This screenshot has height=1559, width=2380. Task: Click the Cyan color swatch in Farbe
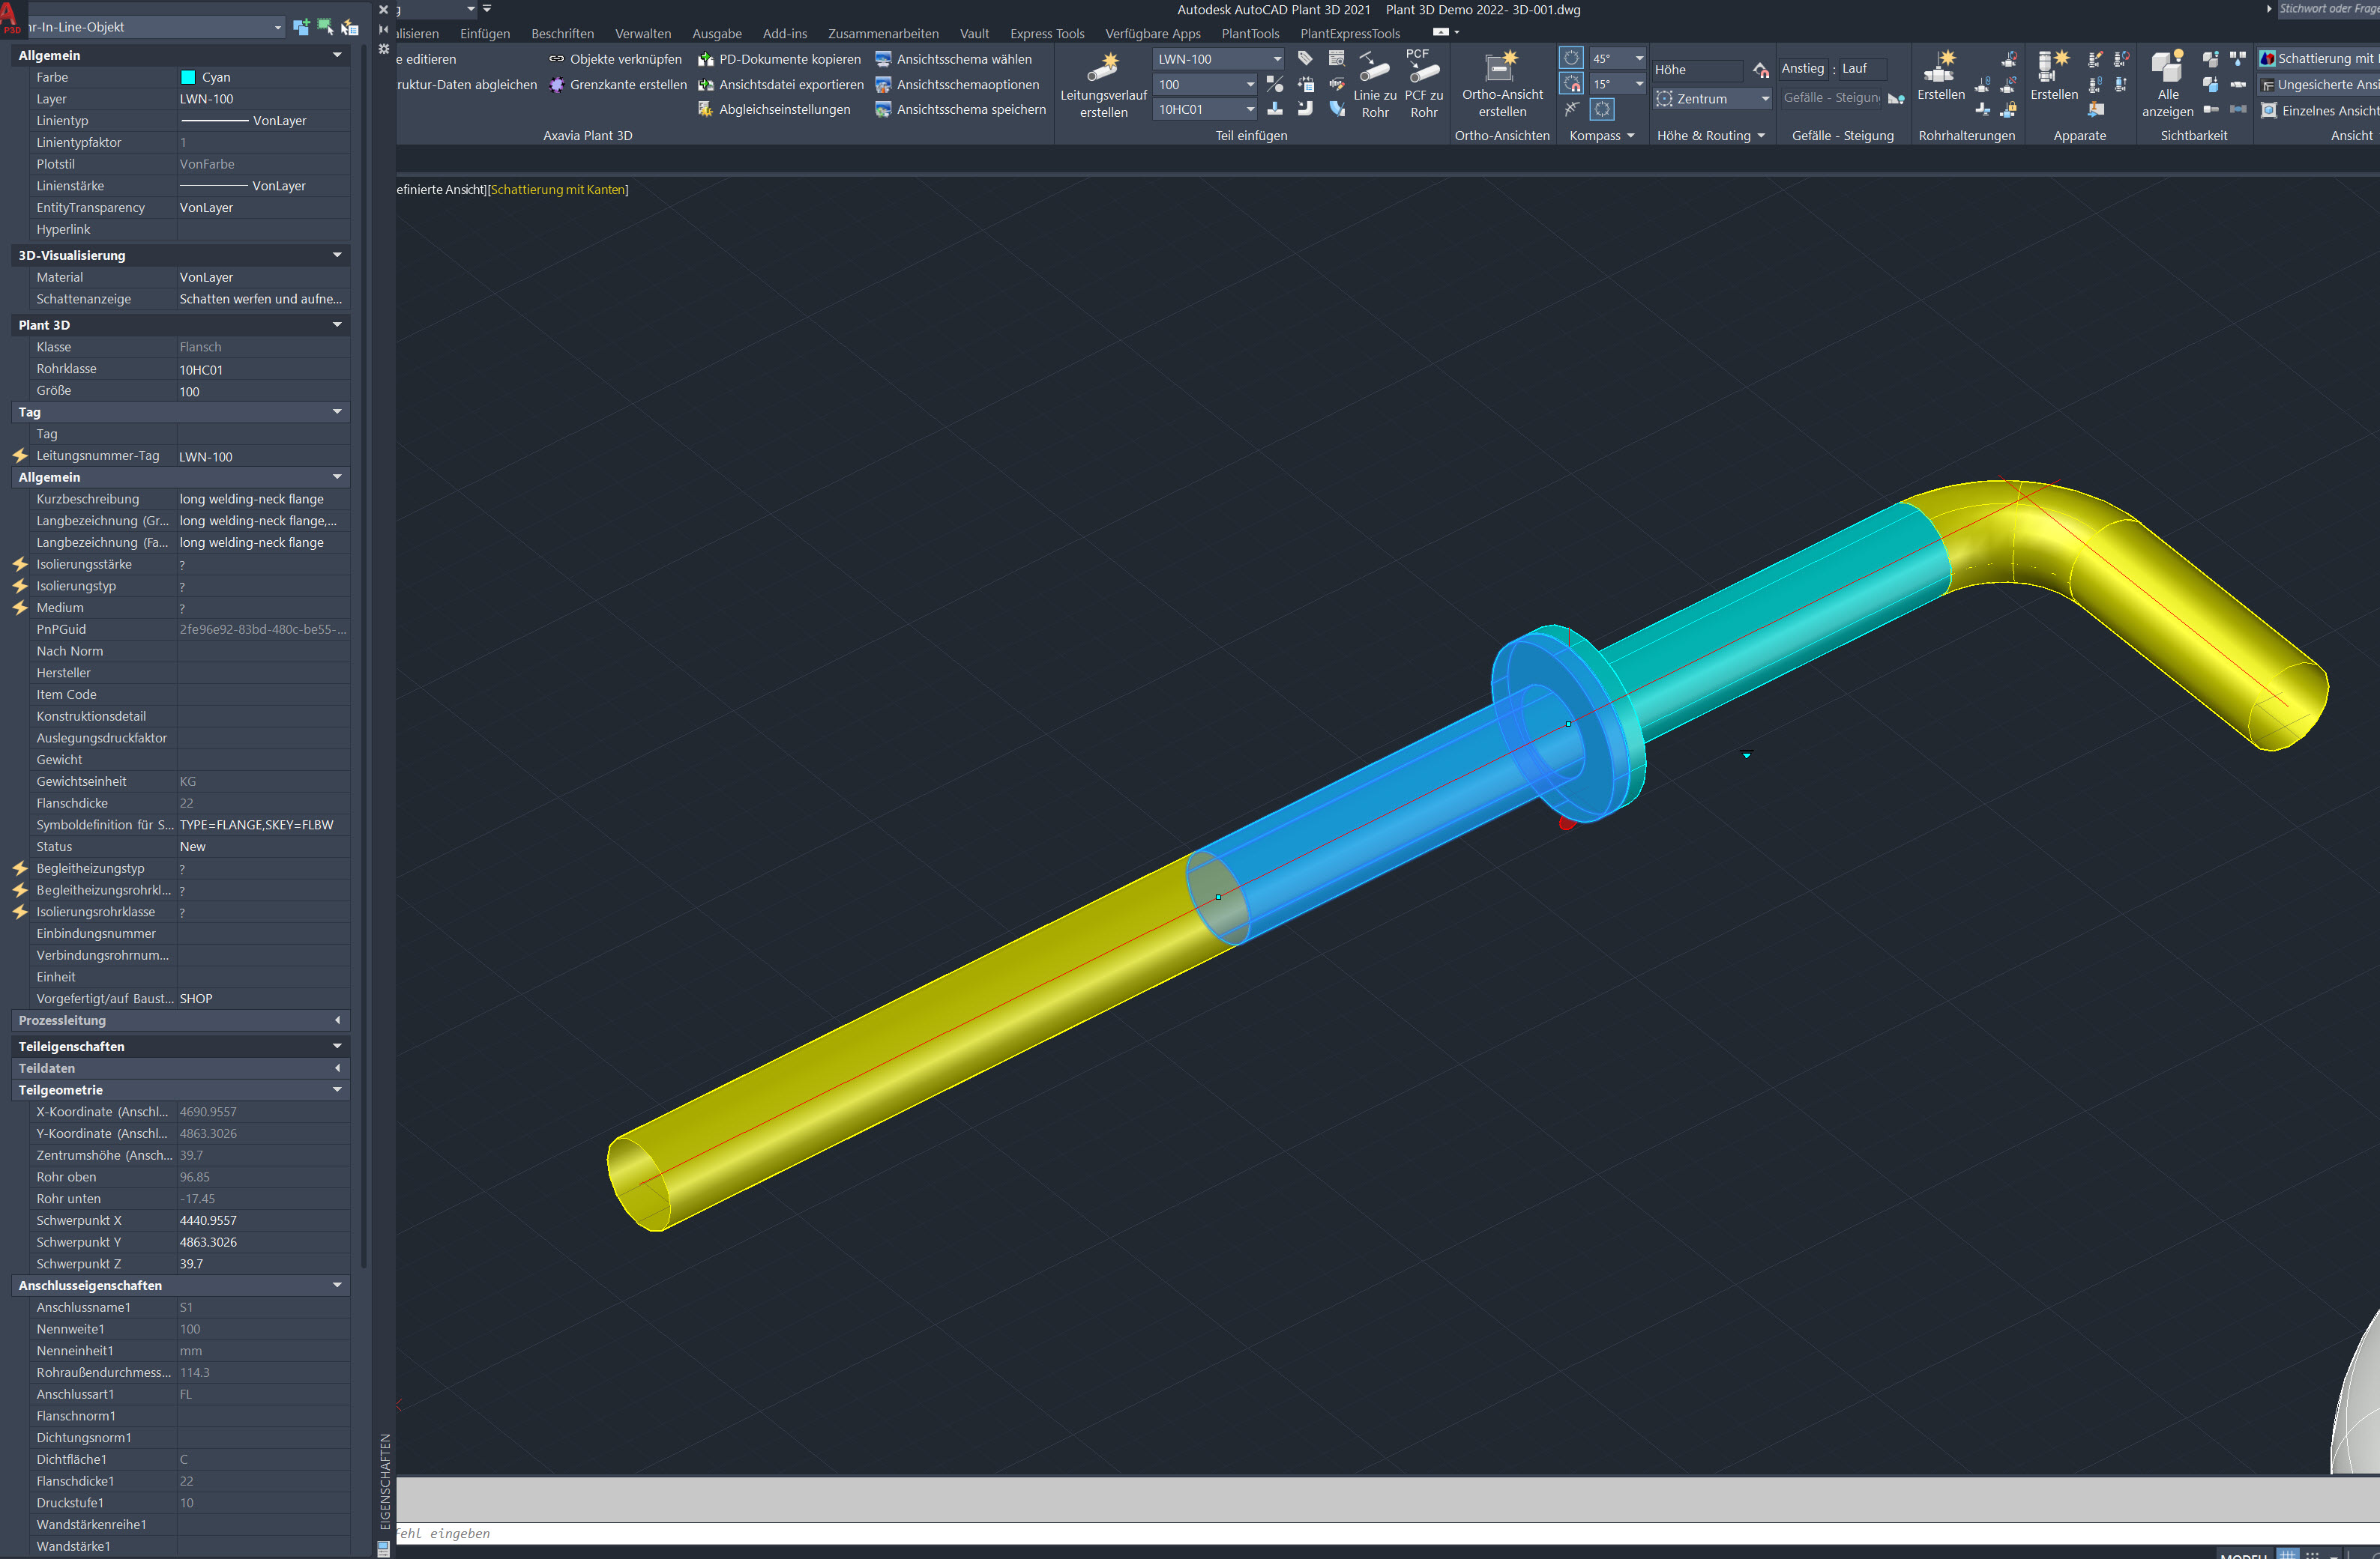click(x=188, y=77)
